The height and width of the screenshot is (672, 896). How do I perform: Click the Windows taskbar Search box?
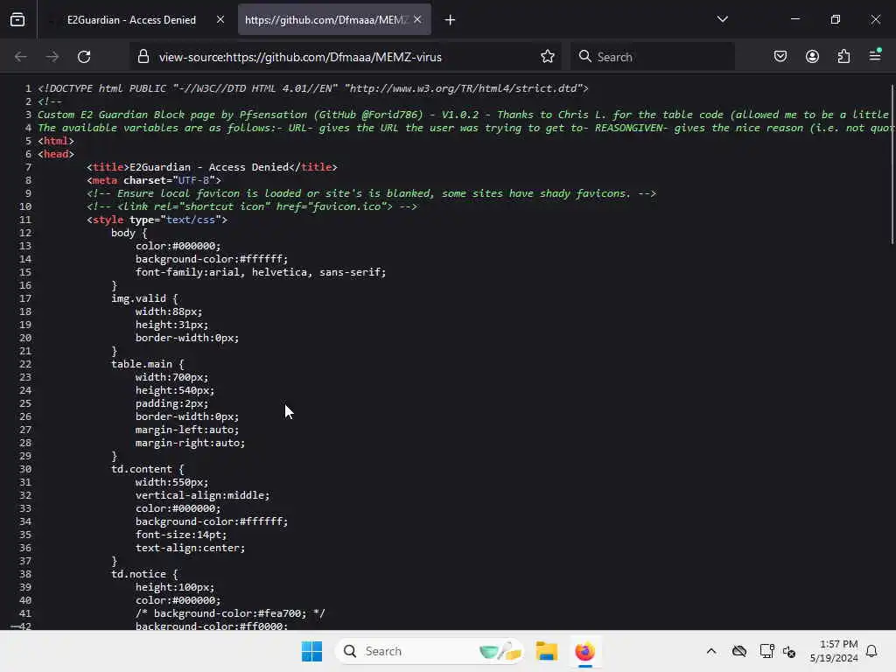point(429,651)
